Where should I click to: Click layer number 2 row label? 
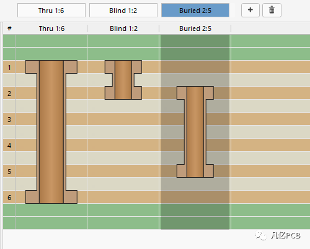(x=9, y=94)
